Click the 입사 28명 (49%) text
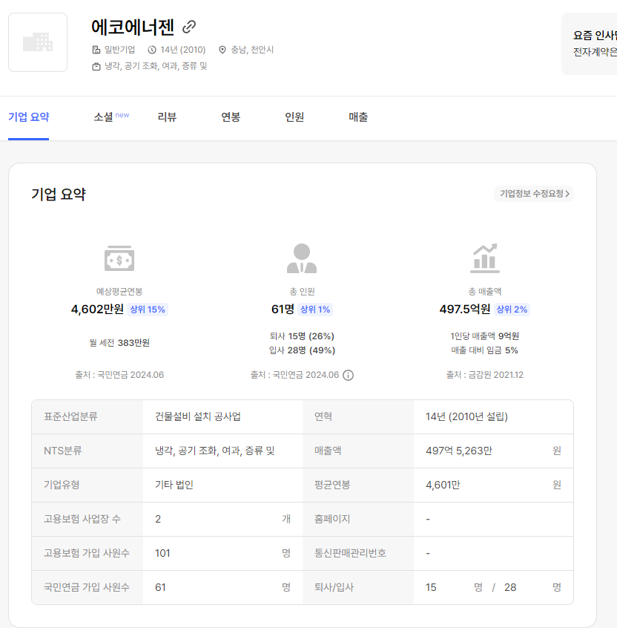This screenshot has width=617, height=628. (302, 350)
